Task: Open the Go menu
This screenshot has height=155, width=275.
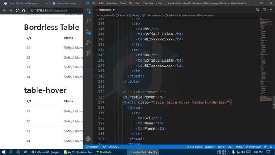Action: coord(131,3)
